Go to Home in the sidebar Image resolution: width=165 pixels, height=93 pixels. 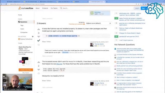click(x=20, y=15)
